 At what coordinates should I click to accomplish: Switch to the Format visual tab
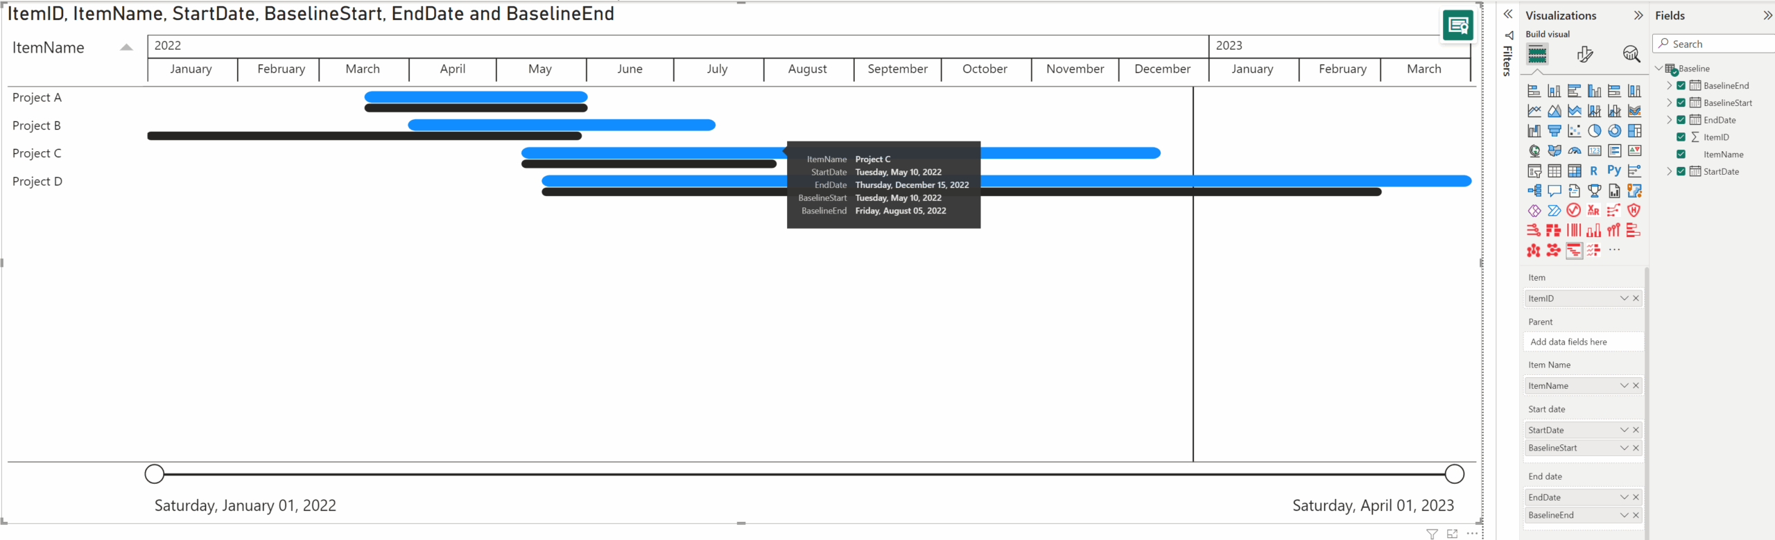[x=1584, y=54]
